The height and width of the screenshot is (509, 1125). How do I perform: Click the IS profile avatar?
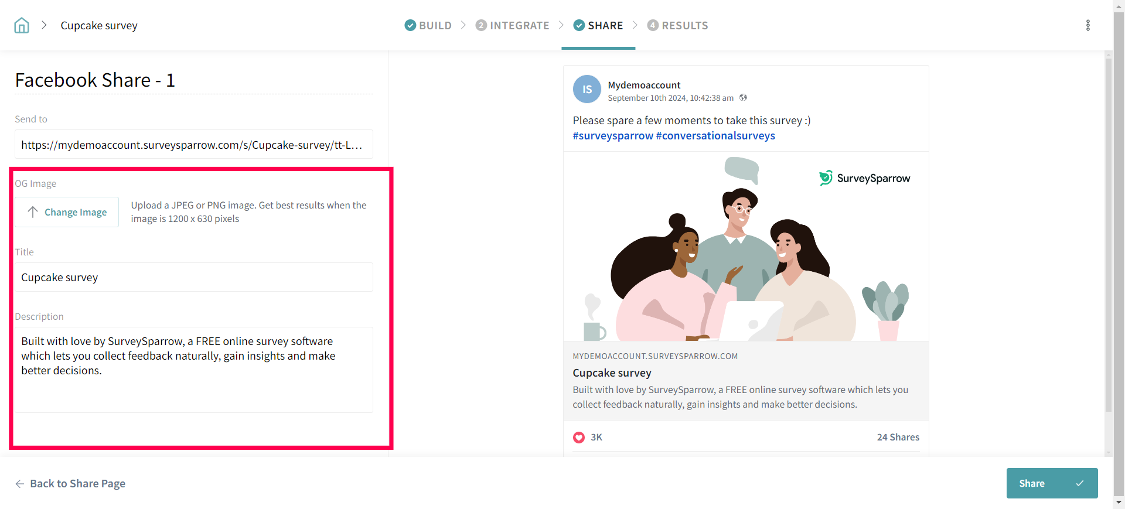tap(587, 90)
